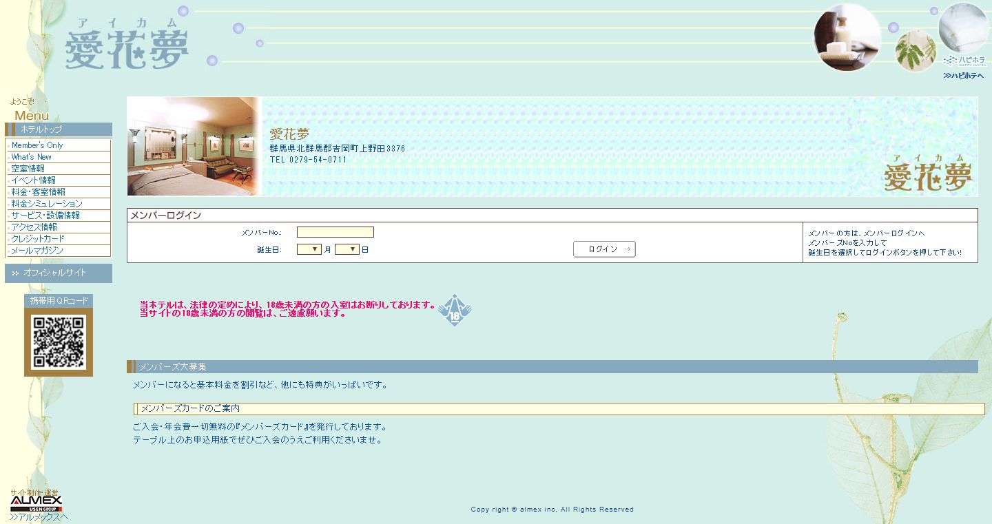Follow the >>ハピホテへ link
The height and width of the screenshot is (524, 992).
[x=964, y=76]
